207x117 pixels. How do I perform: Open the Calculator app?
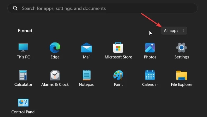pos(23,78)
